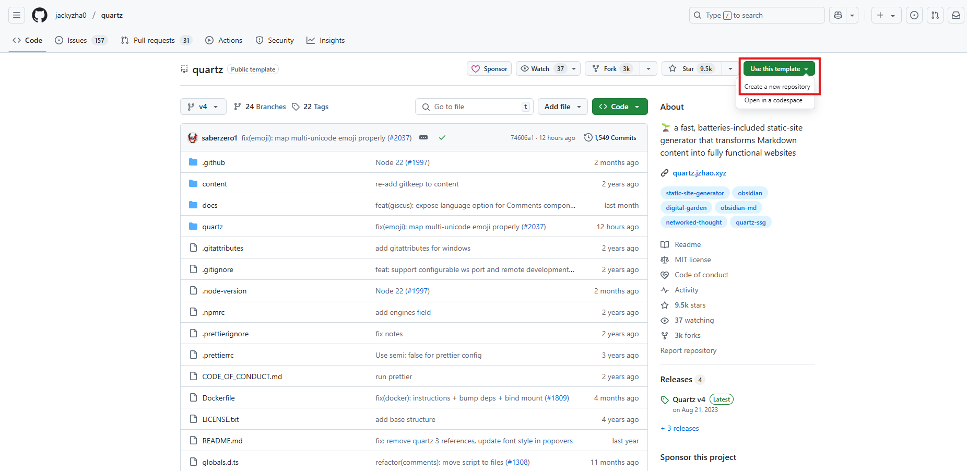Click the Sponsor heart button
Viewport: 967px width, 471px height.
pyautogui.click(x=489, y=69)
